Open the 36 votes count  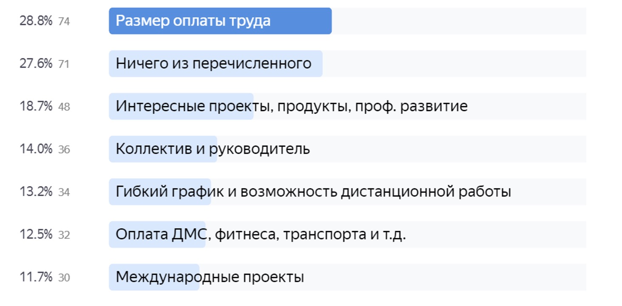point(64,150)
